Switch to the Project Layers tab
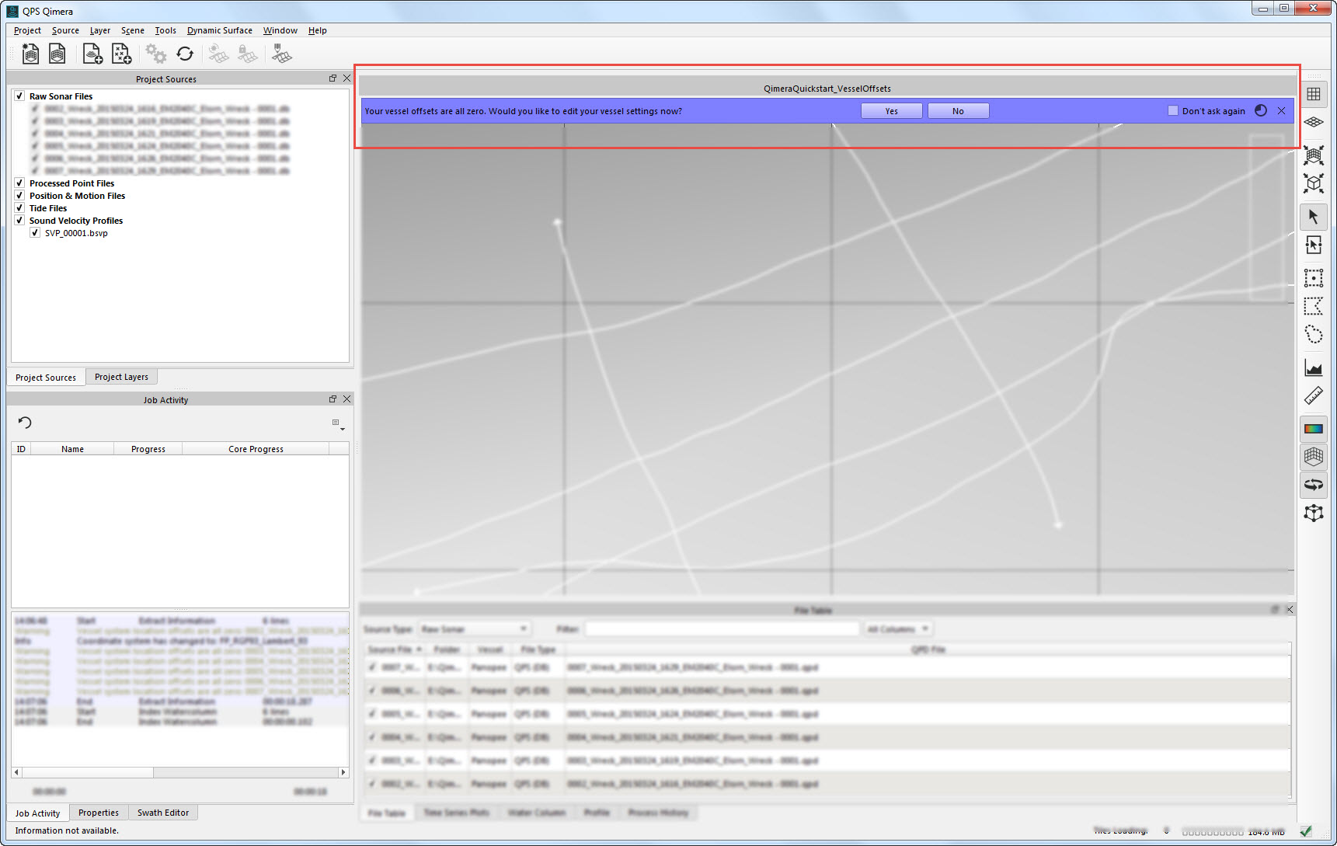 click(x=121, y=377)
